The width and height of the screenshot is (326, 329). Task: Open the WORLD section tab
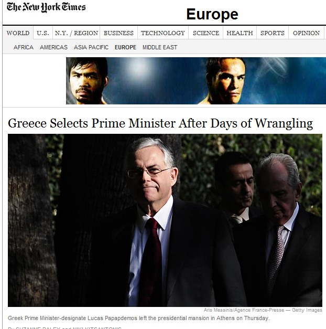click(18, 33)
